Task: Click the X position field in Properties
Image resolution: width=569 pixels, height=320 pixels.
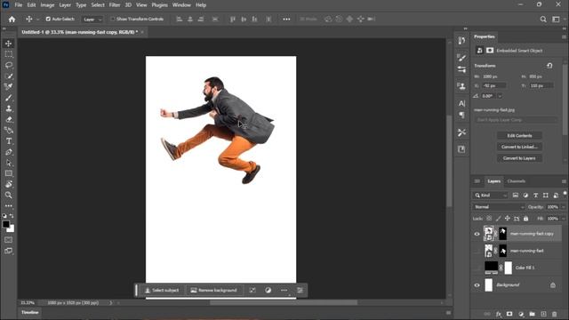Action: point(494,85)
